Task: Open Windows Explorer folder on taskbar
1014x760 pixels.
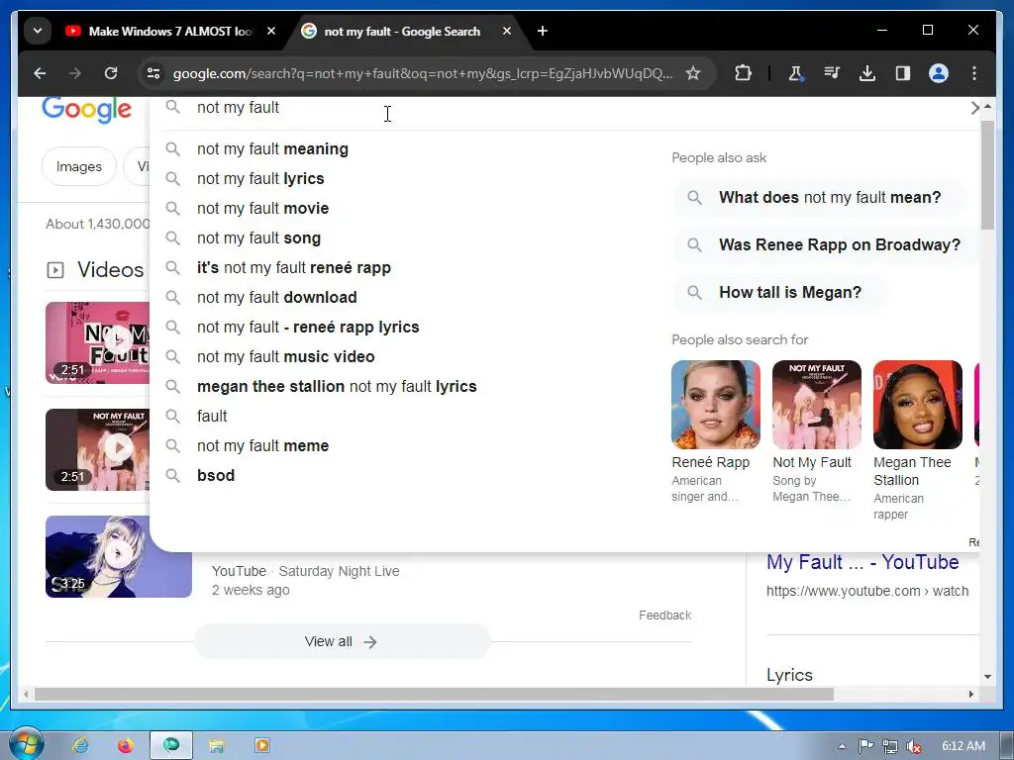Action: [216, 745]
